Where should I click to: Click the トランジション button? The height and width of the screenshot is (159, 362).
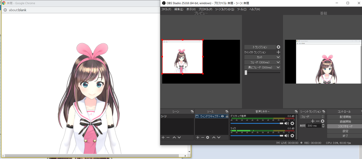[x=260, y=47]
